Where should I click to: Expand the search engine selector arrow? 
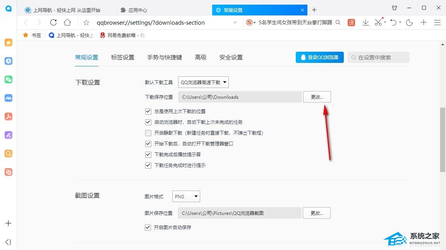255,22
